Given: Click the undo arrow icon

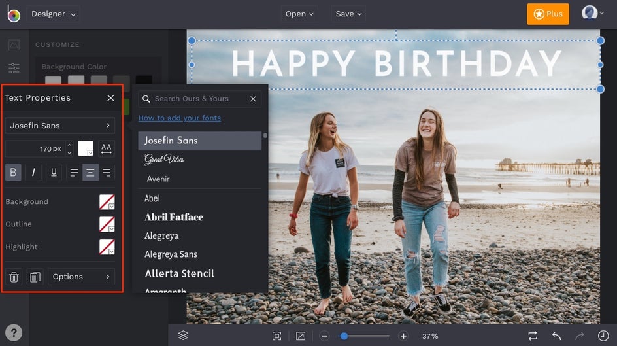Looking at the screenshot, I should point(556,336).
